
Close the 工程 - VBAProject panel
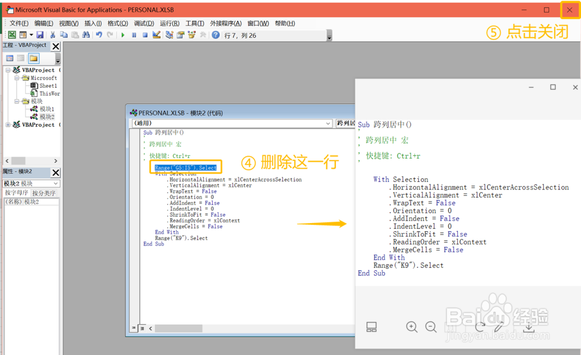click(56, 46)
